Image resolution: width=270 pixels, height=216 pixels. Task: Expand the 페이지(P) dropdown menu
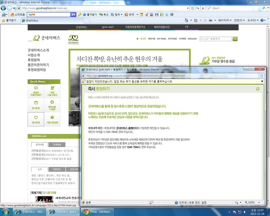click(x=225, y=20)
